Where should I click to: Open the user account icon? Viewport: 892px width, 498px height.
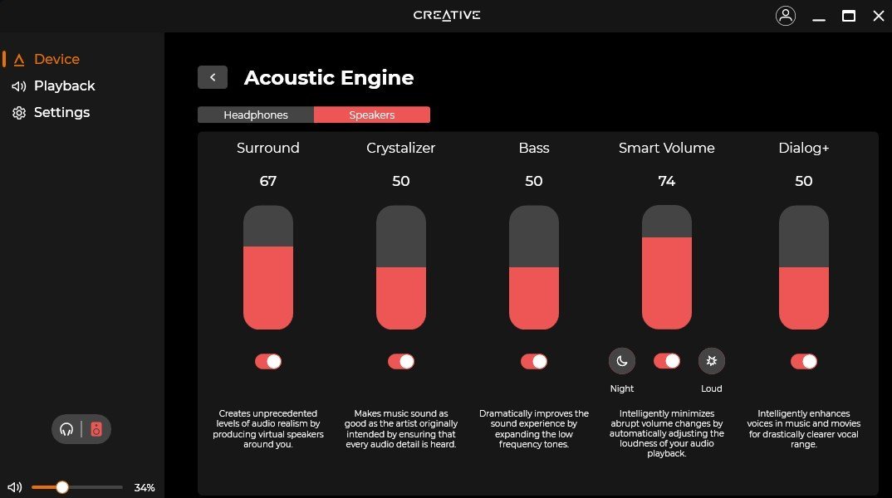tap(786, 15)
